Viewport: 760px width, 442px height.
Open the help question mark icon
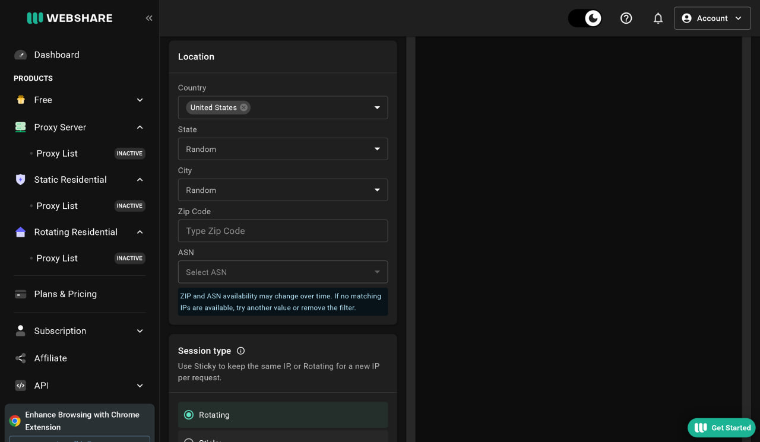click(626, 18)
